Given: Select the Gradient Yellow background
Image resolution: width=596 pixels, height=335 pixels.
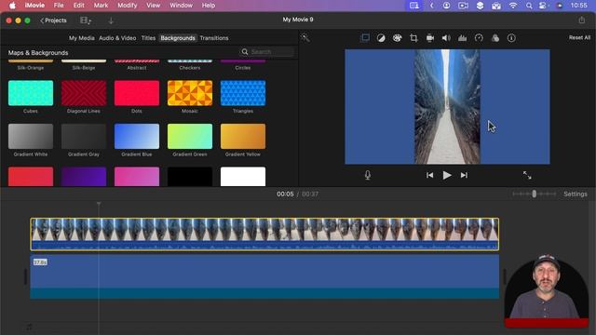Looking at the screenshot, I should point(243,137).
